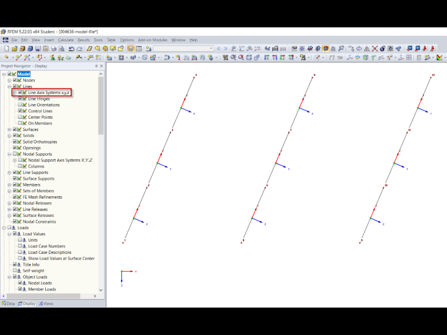The image size is (447, 335).
Task: Click the Print preview magnifier icon
Action: pyautogui.click(x=62, y=49)
